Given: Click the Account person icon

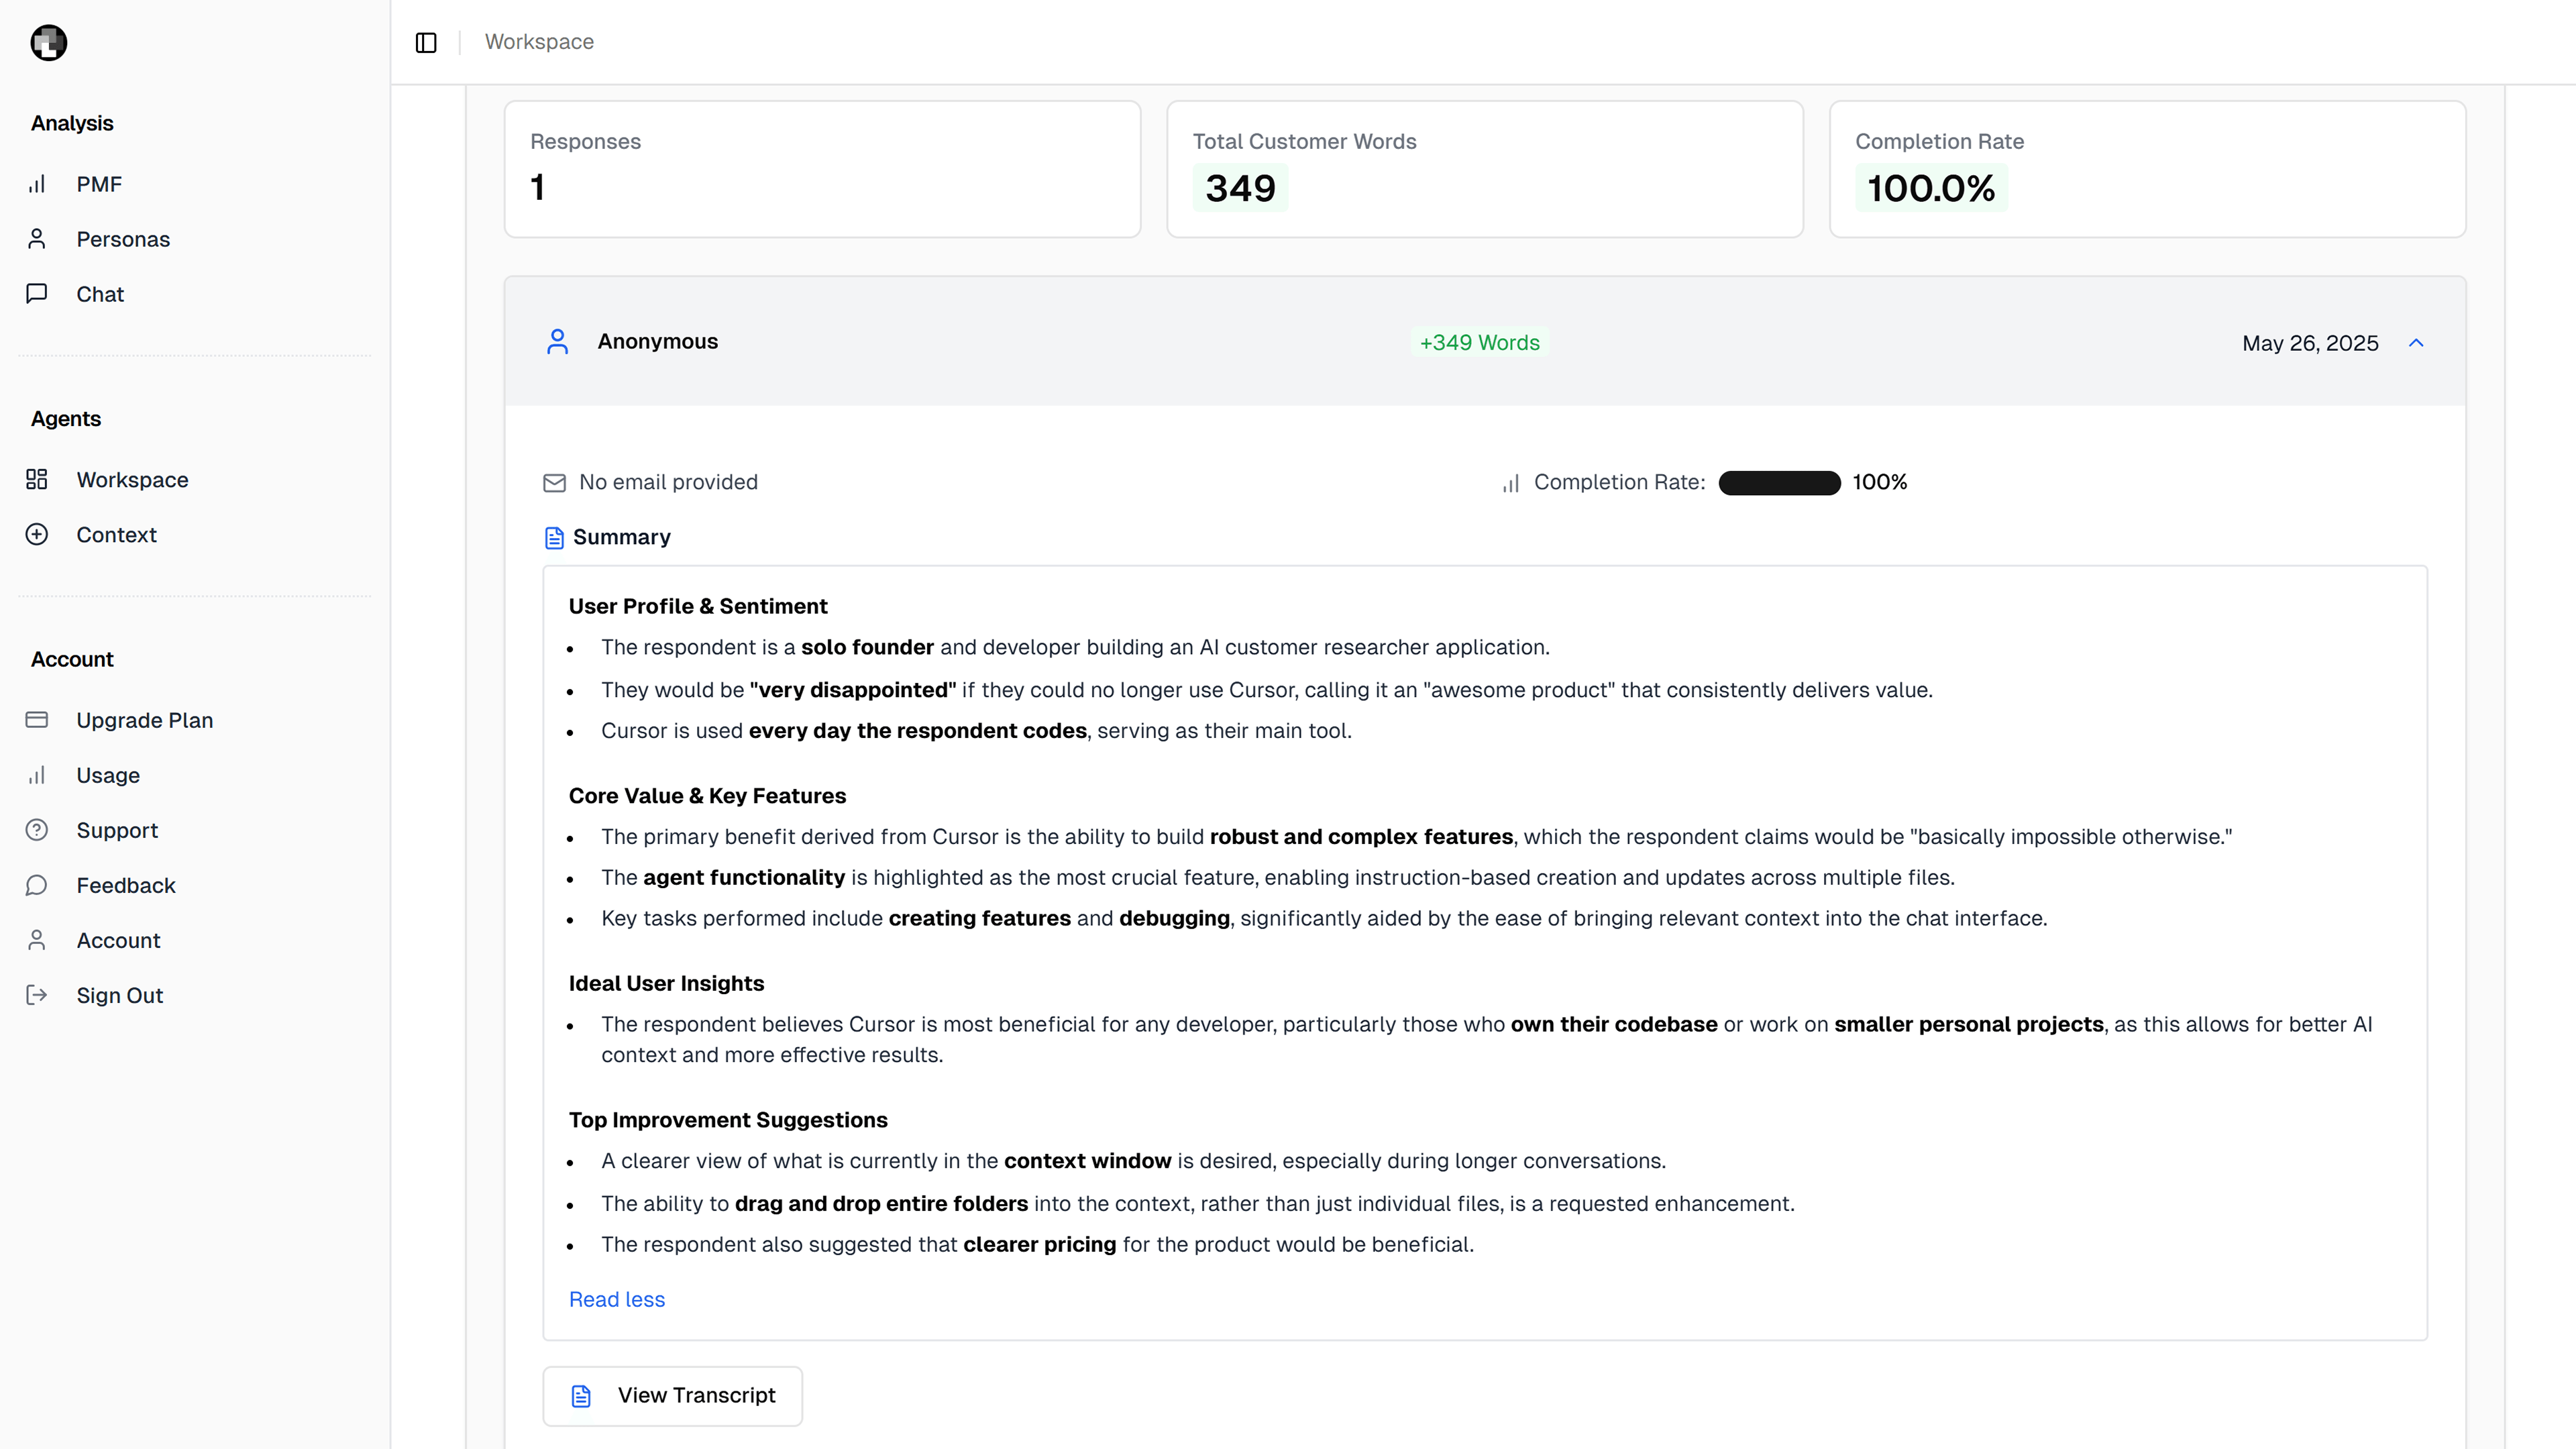Looking at the screenshot, I should click(37, 940).
